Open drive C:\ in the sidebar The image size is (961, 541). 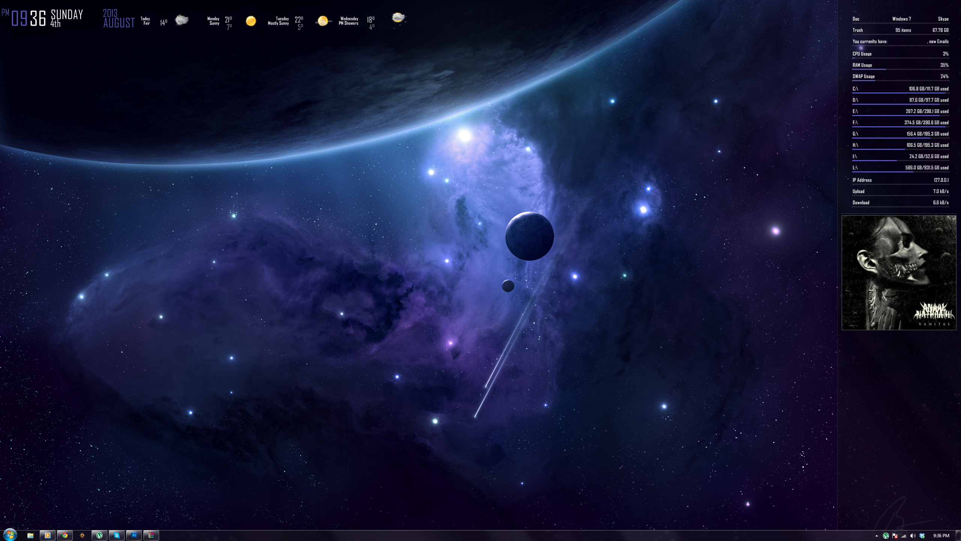pos(855,89)
